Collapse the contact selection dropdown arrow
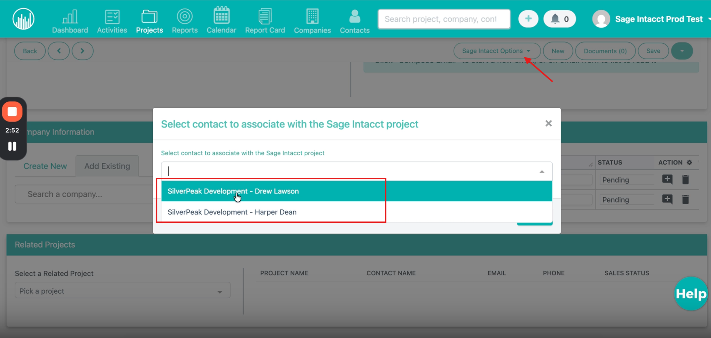711x338 pixels. 541,171
